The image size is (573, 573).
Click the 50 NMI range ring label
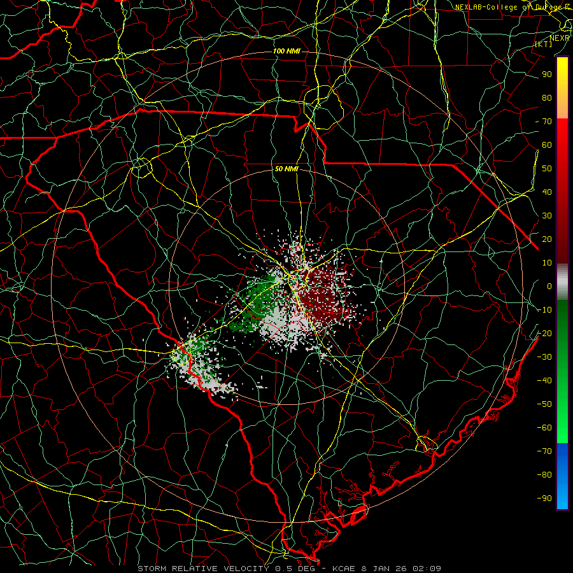tap(286, 169)
